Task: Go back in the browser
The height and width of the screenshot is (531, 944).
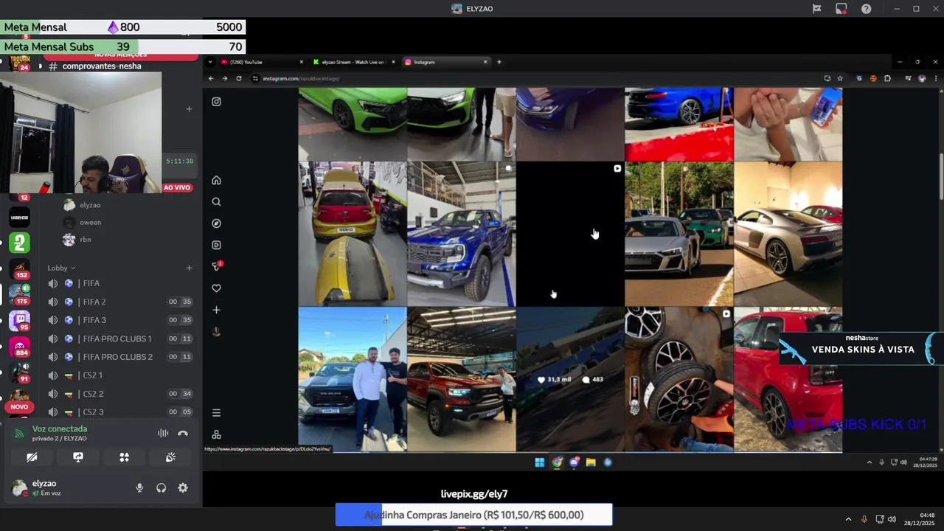Action: (x=211, y=78)
